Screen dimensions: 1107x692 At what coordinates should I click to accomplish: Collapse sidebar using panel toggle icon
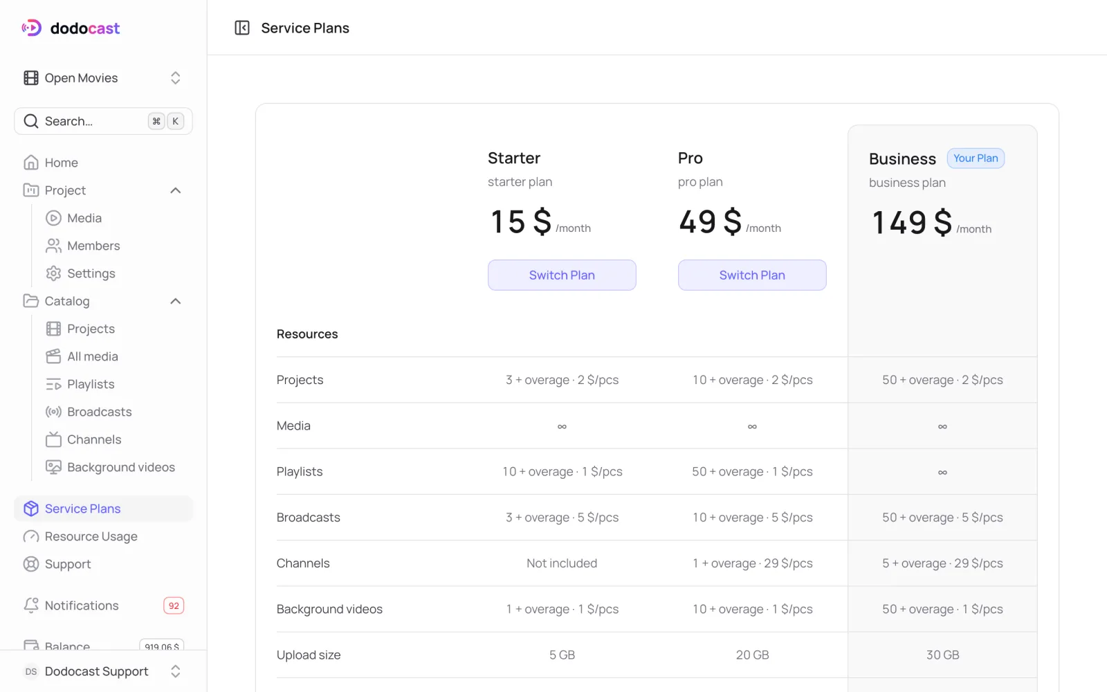242,28
